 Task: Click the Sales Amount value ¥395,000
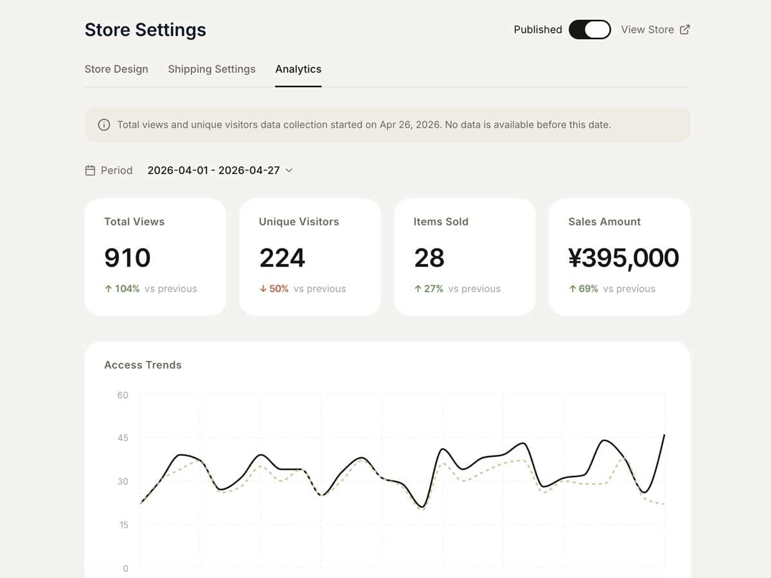pos(623,258)
